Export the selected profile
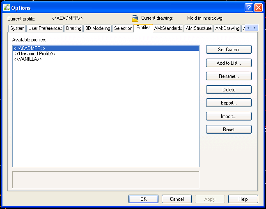 click(x=229, y=103)
